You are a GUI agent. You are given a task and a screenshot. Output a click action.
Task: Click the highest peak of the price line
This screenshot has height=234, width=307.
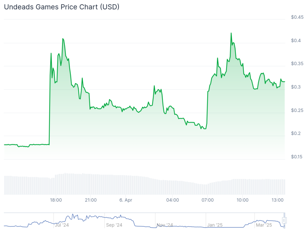[x=231, y=33]
